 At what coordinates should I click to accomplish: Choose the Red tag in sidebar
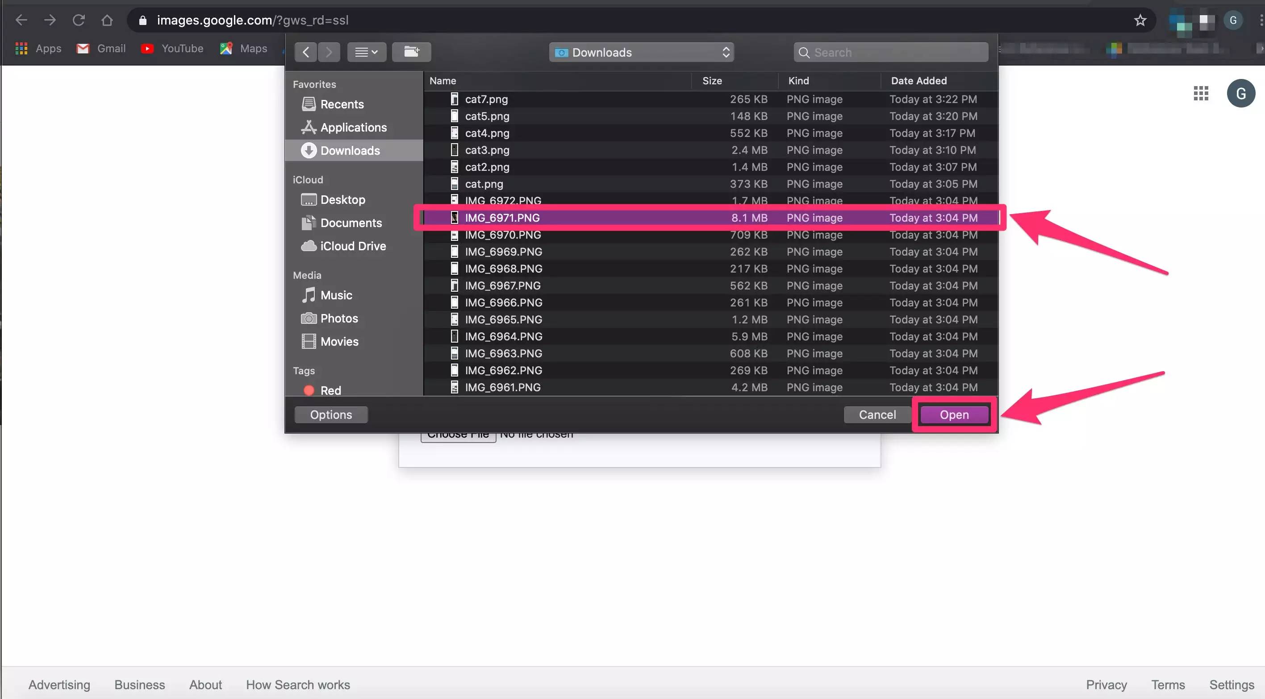(330, 390)
